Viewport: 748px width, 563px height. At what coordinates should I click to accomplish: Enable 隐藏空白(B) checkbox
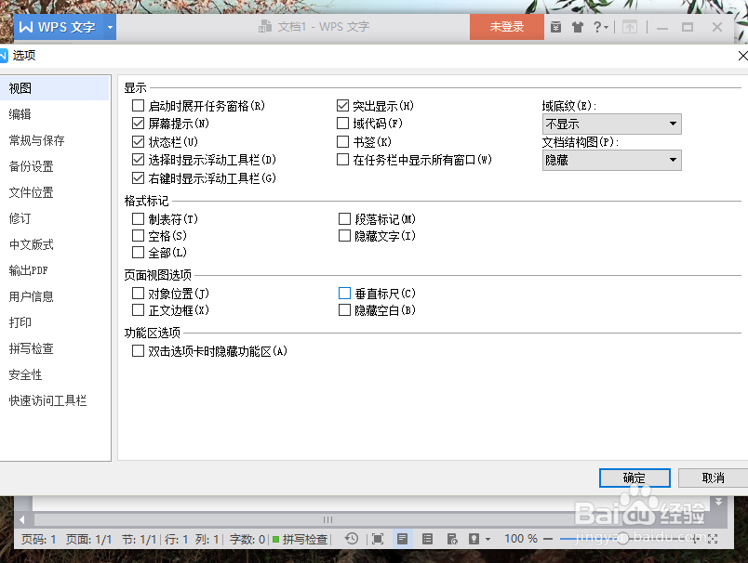pyautogui.click(x=344, y=310)
